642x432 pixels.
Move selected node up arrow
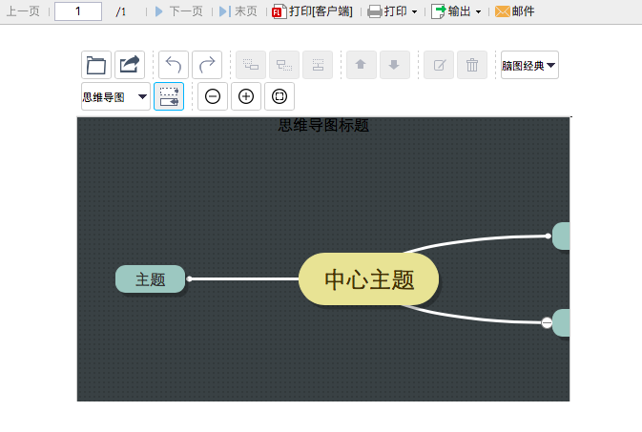coord(362,65)
